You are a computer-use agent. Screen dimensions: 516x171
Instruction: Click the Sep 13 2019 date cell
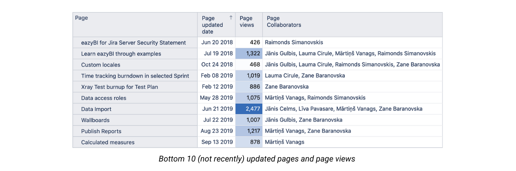coord(217,142)
